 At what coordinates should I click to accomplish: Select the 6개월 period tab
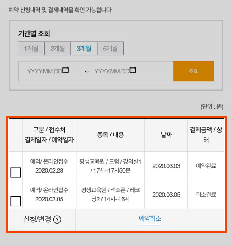(x=110, y=48)
